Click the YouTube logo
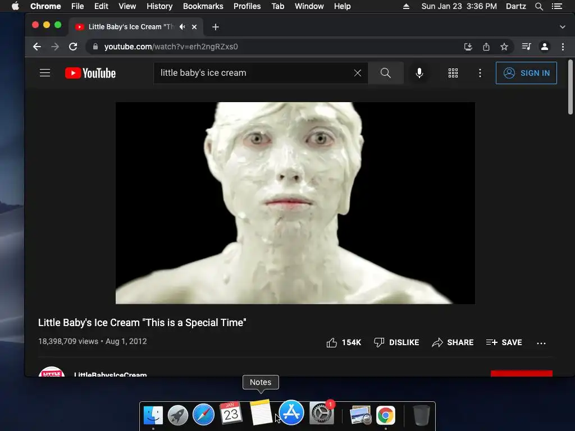The width and height of the screenshot is (575, 431). pos(90,73)
